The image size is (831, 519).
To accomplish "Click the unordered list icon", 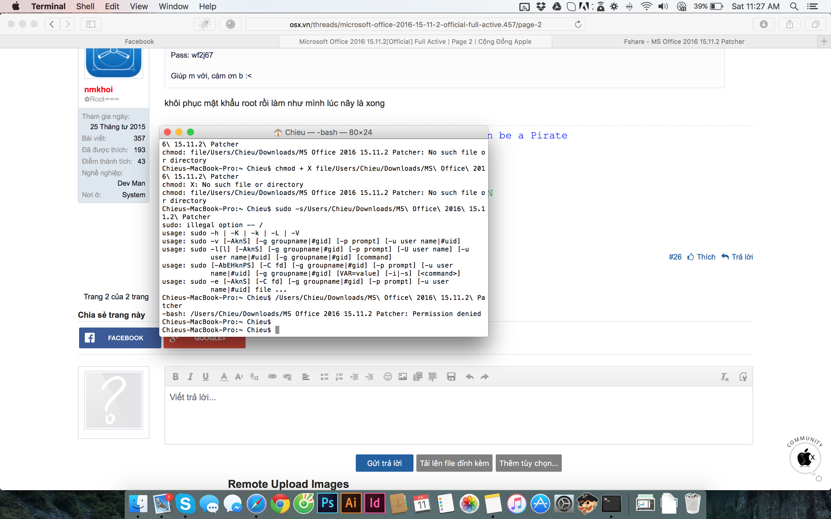I will pos(324,377).
